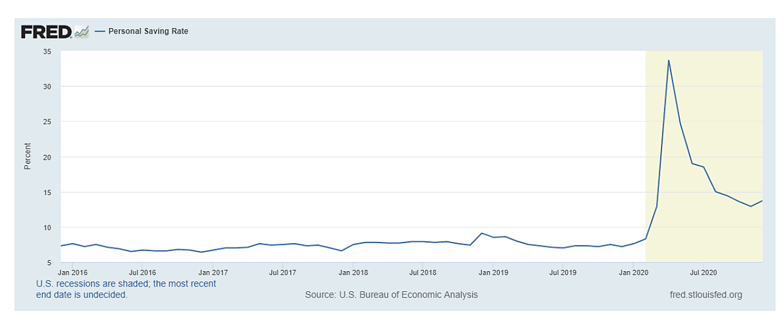Click the U.S. recessions shading note
This screenshot has height=323, width=784.
coord(126,289)
